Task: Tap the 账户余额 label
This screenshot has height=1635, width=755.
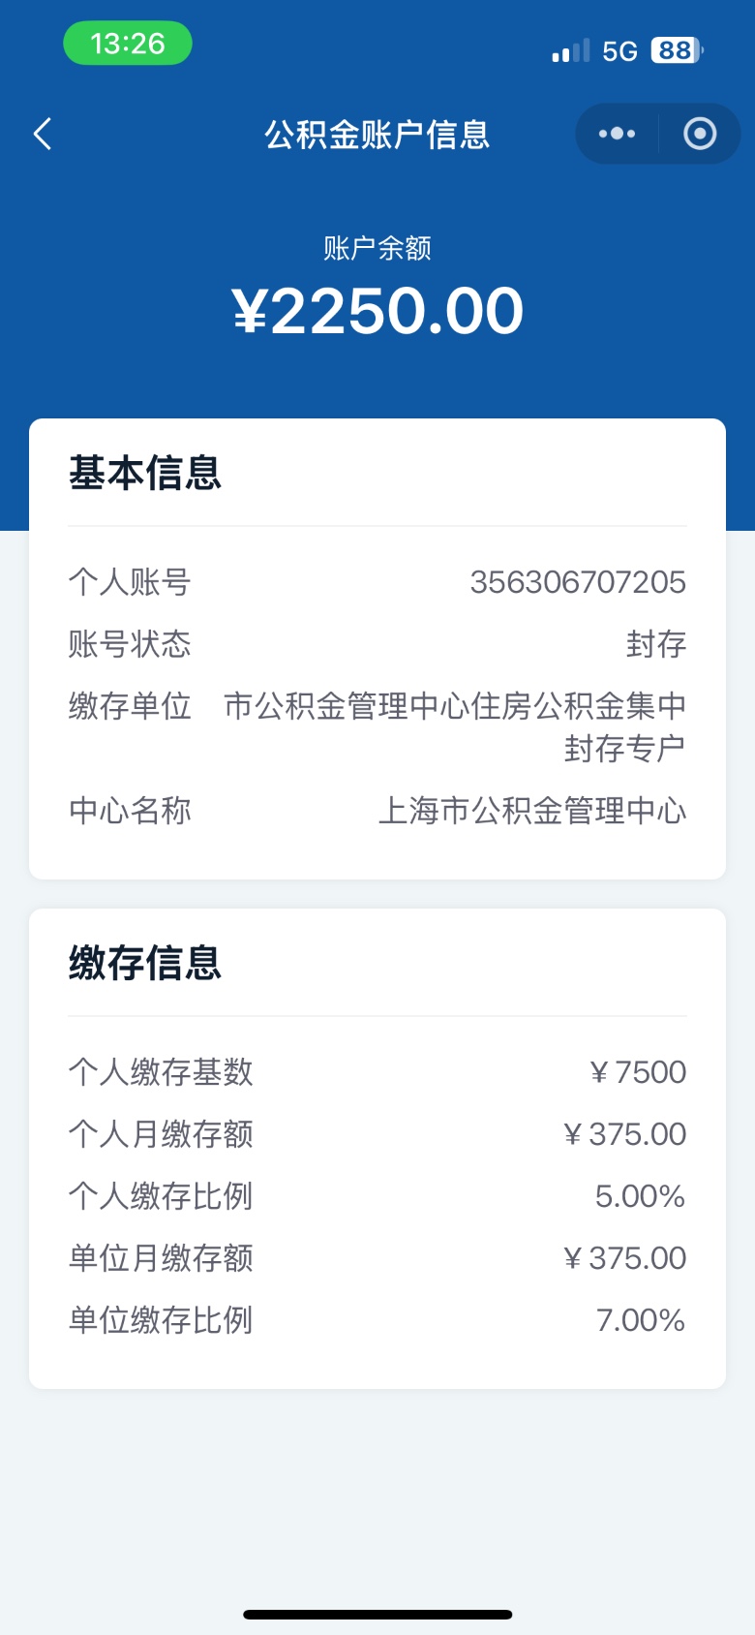Action: 377,249
